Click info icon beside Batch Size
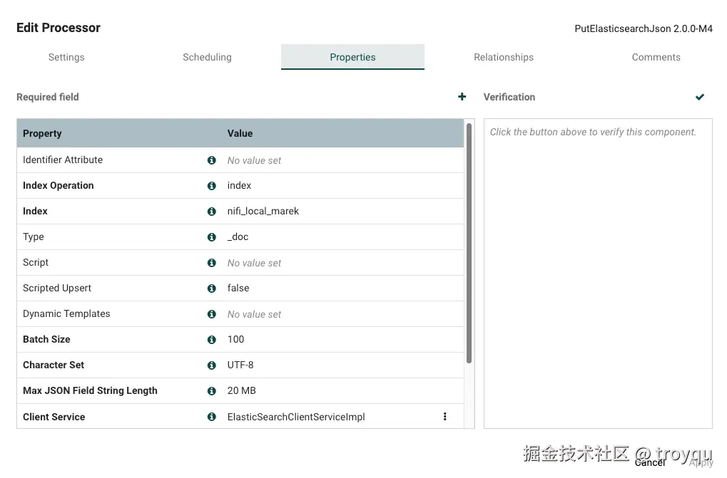The width and height of the screenshot is (727, 478). point(211,340)
